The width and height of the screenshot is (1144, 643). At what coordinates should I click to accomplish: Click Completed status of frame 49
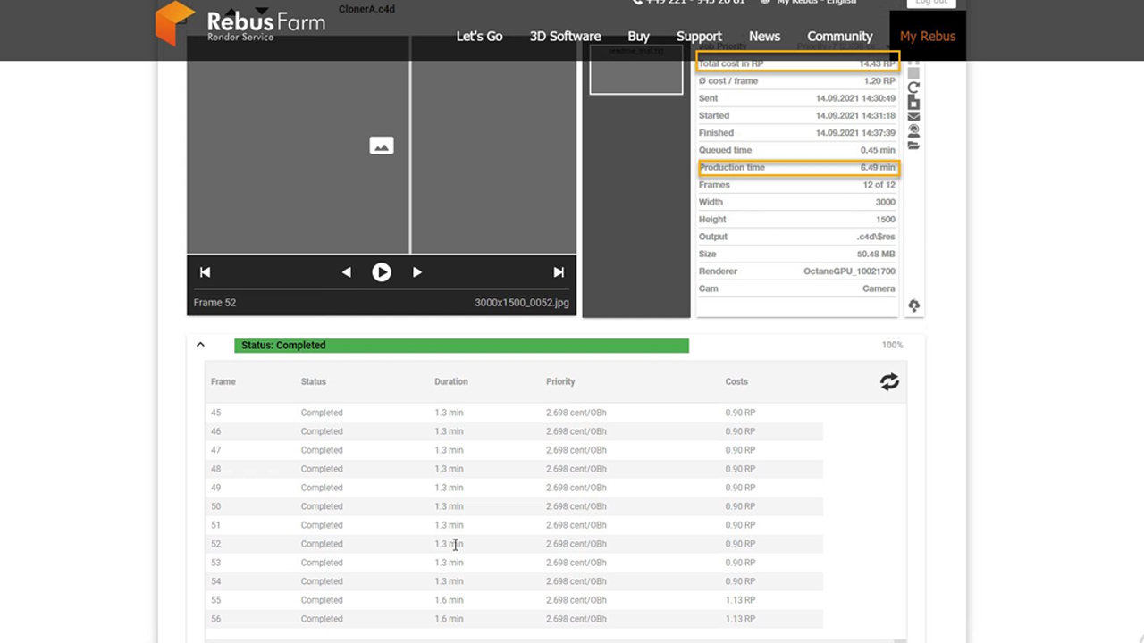point(322,488)
